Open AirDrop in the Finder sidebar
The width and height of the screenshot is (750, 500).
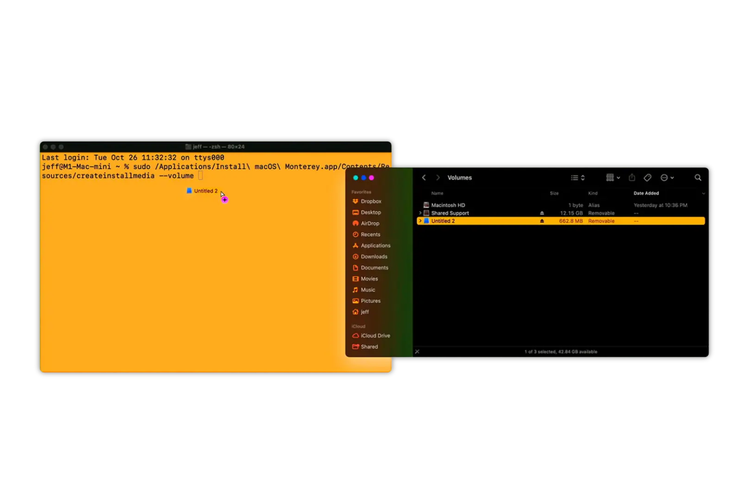point(366,224)
